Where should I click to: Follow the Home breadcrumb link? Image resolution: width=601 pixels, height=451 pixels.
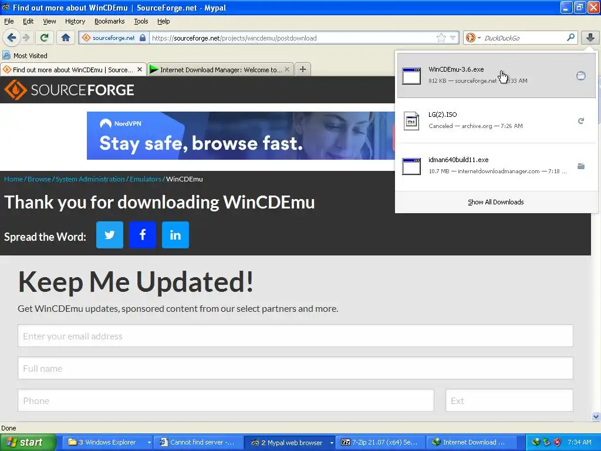click(13, 179)
